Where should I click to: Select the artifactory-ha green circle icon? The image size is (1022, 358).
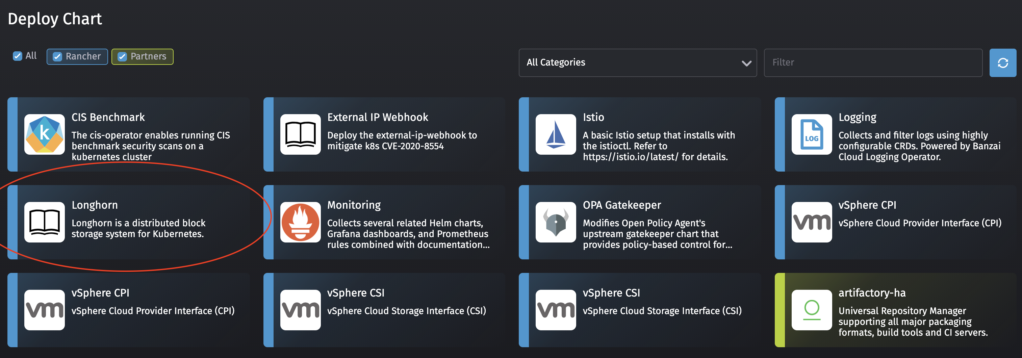(x=811, y=310)
